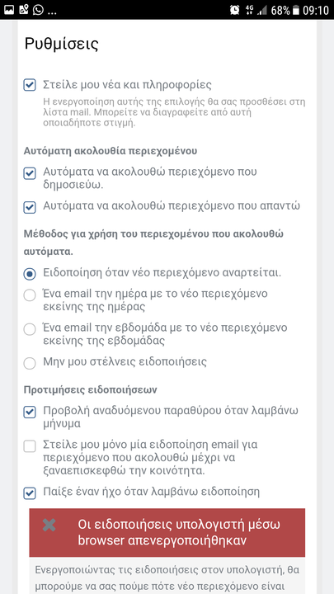Click the red 'Οι ειδοποιήσεις υπολογιστή' banner text

179,533
